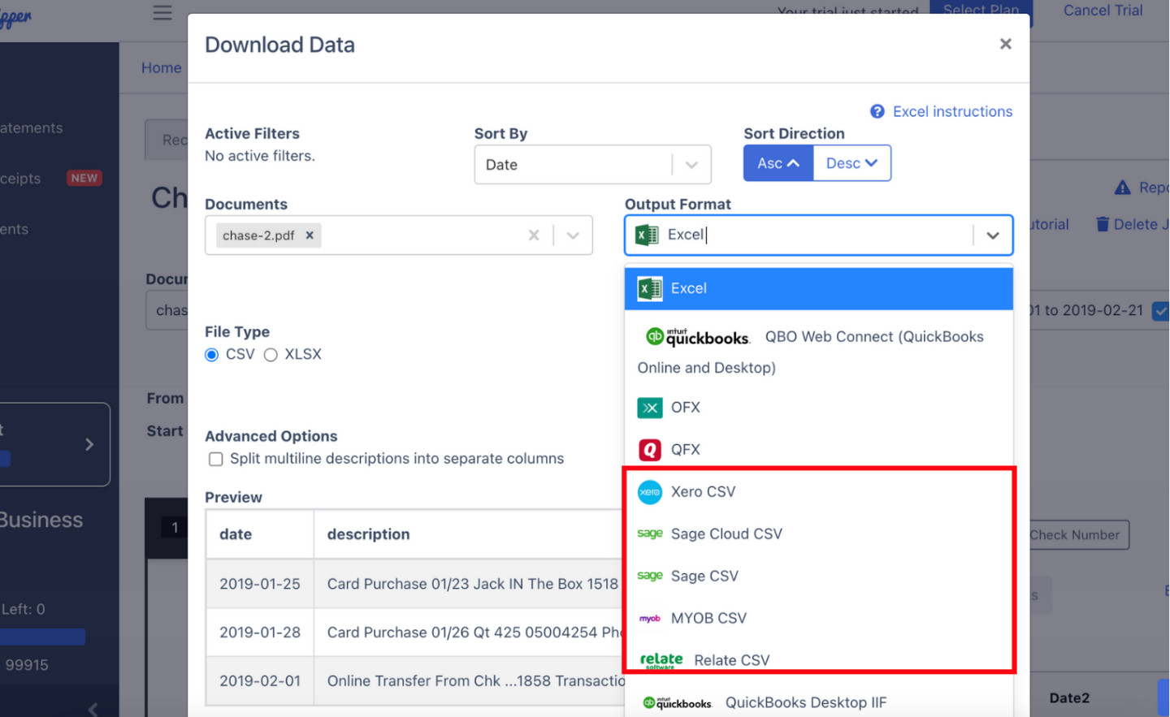The image size is (1170, 717).
Task: Open the Excel instructions link
Action: 952,111
